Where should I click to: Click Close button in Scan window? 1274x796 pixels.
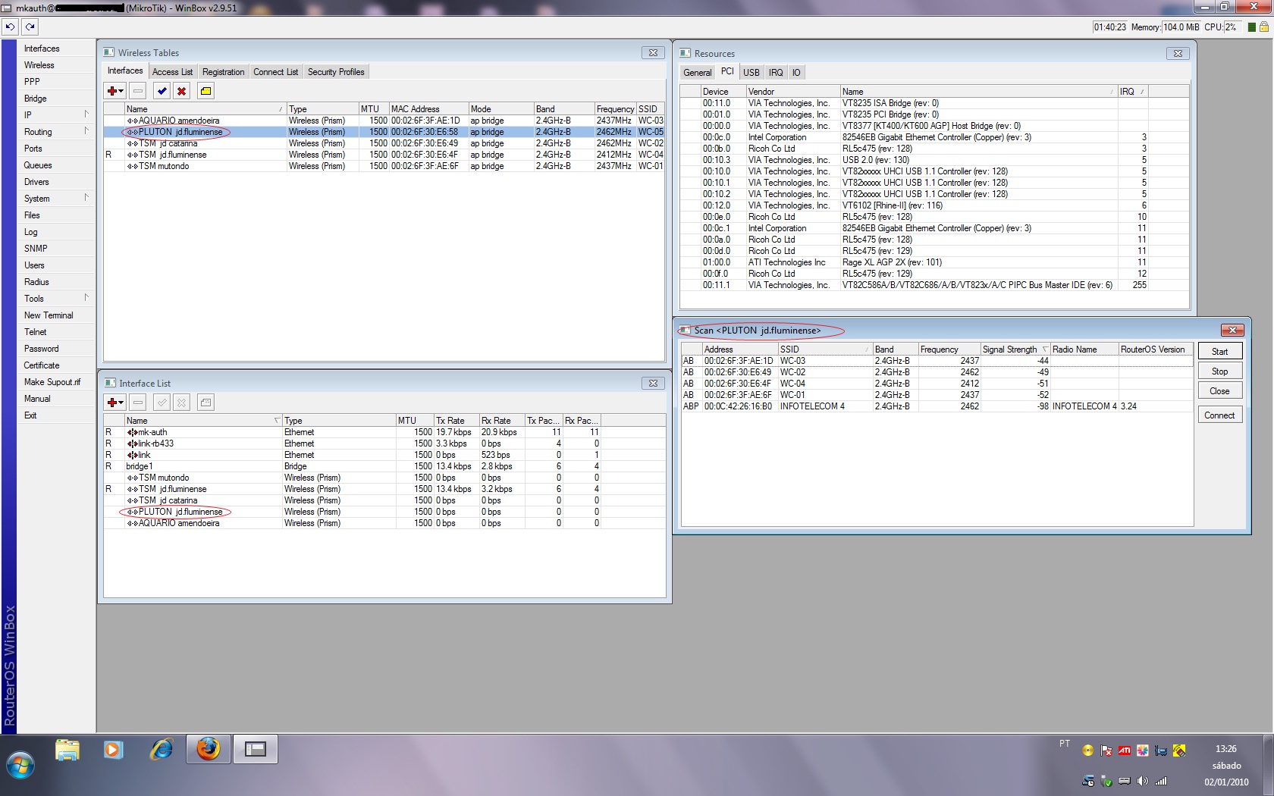tap(1219, 391)
